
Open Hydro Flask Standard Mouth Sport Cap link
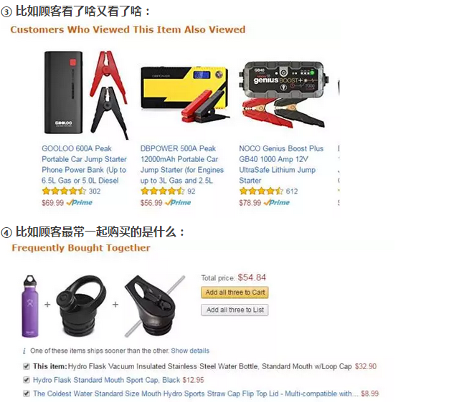tap(106, 380)
